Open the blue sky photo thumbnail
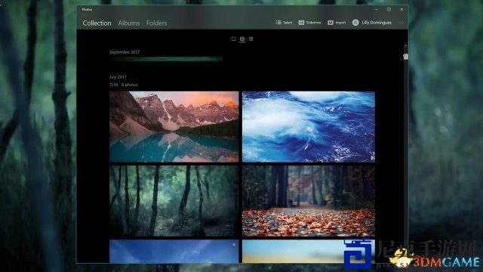Image resolution: width=483 pixels, height=272 pixels. [x=174, y=252]
